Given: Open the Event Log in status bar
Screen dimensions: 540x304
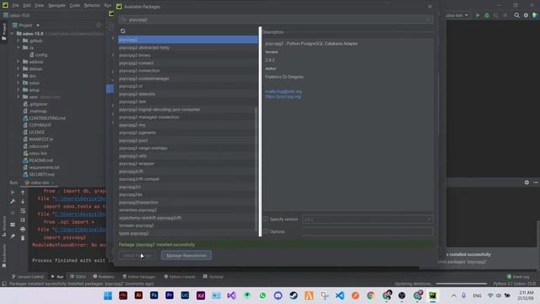Looking at the screenshot, I should 518,277.
